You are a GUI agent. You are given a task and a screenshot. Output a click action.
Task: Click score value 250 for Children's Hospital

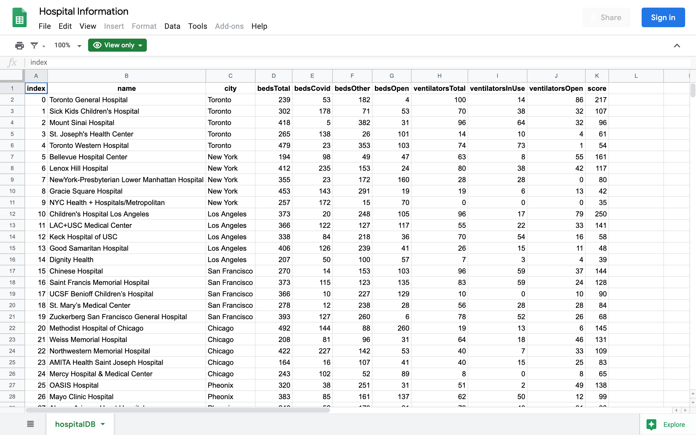pyautogui.click(x=597, y=214)
